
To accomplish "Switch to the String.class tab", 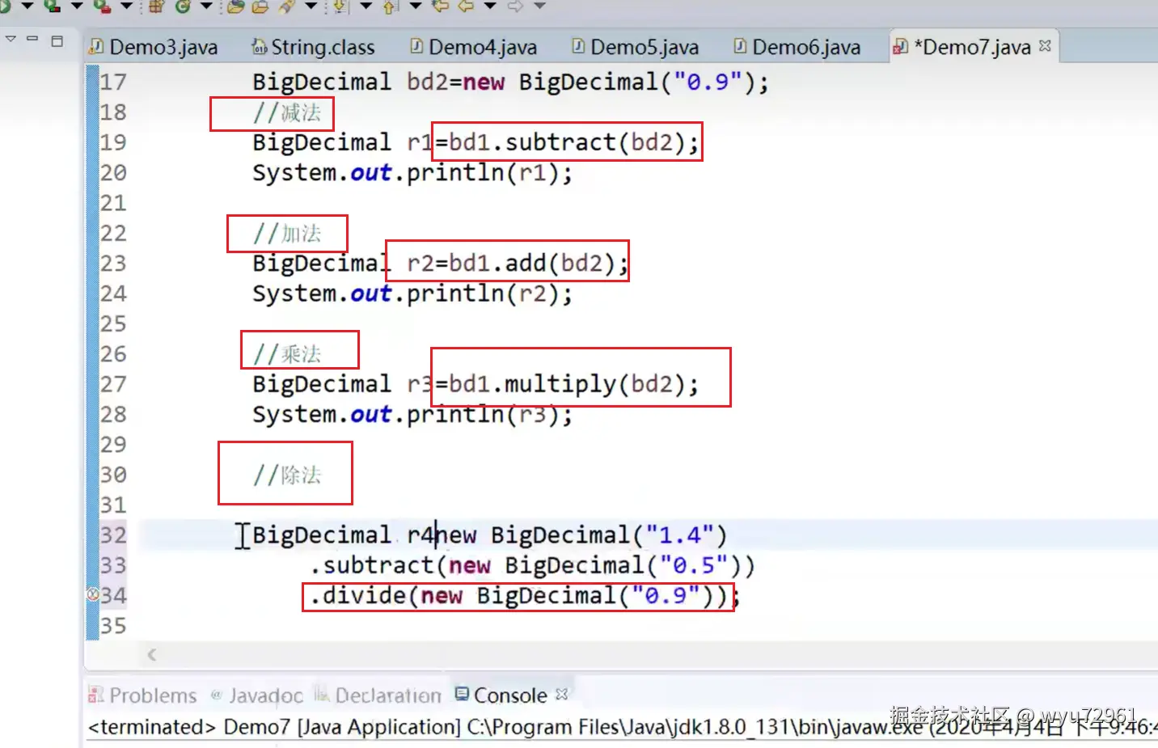I will click(314, 47).
